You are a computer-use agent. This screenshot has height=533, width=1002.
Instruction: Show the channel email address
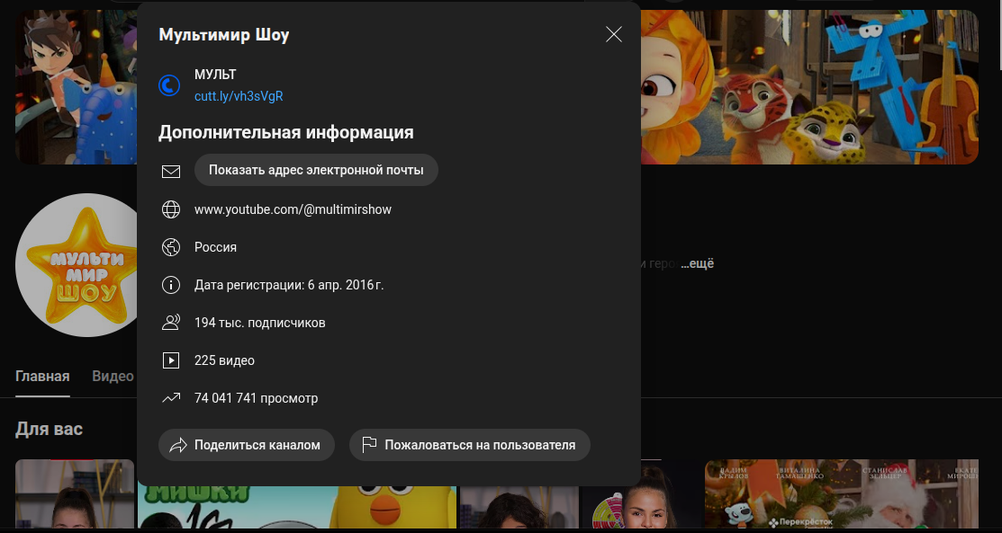316,171
